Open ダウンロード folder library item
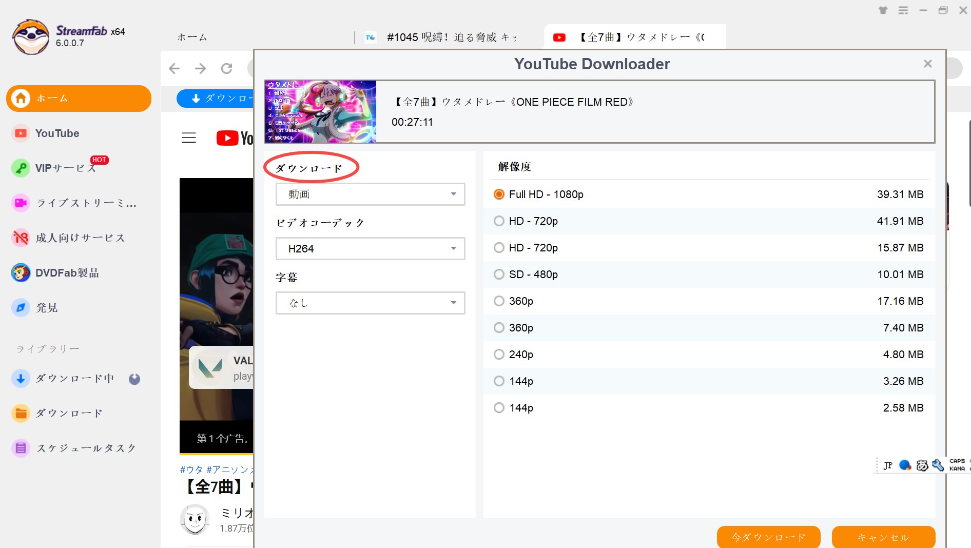Screen dimensions: 971x548 57,414
